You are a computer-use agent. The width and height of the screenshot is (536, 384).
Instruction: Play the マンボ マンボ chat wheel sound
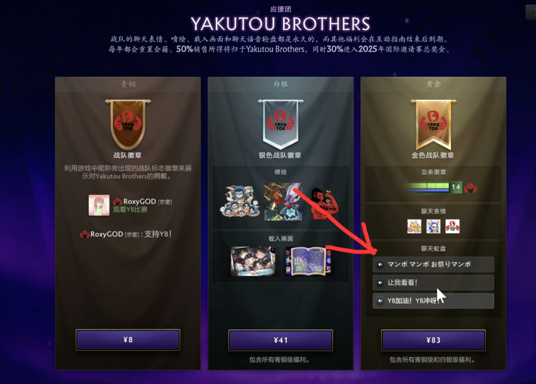tap(433, 265)
